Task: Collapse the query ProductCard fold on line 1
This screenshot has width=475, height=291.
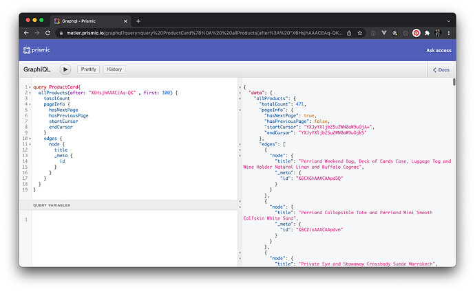Action: pos(30,87)
